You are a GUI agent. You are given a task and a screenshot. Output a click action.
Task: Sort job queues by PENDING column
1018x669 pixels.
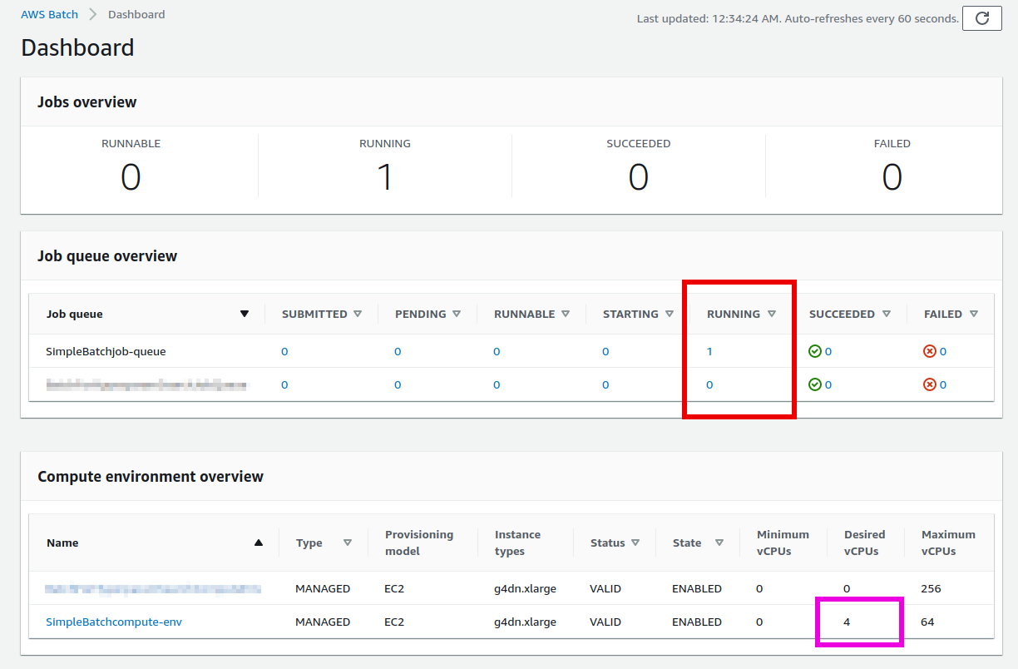455,314
